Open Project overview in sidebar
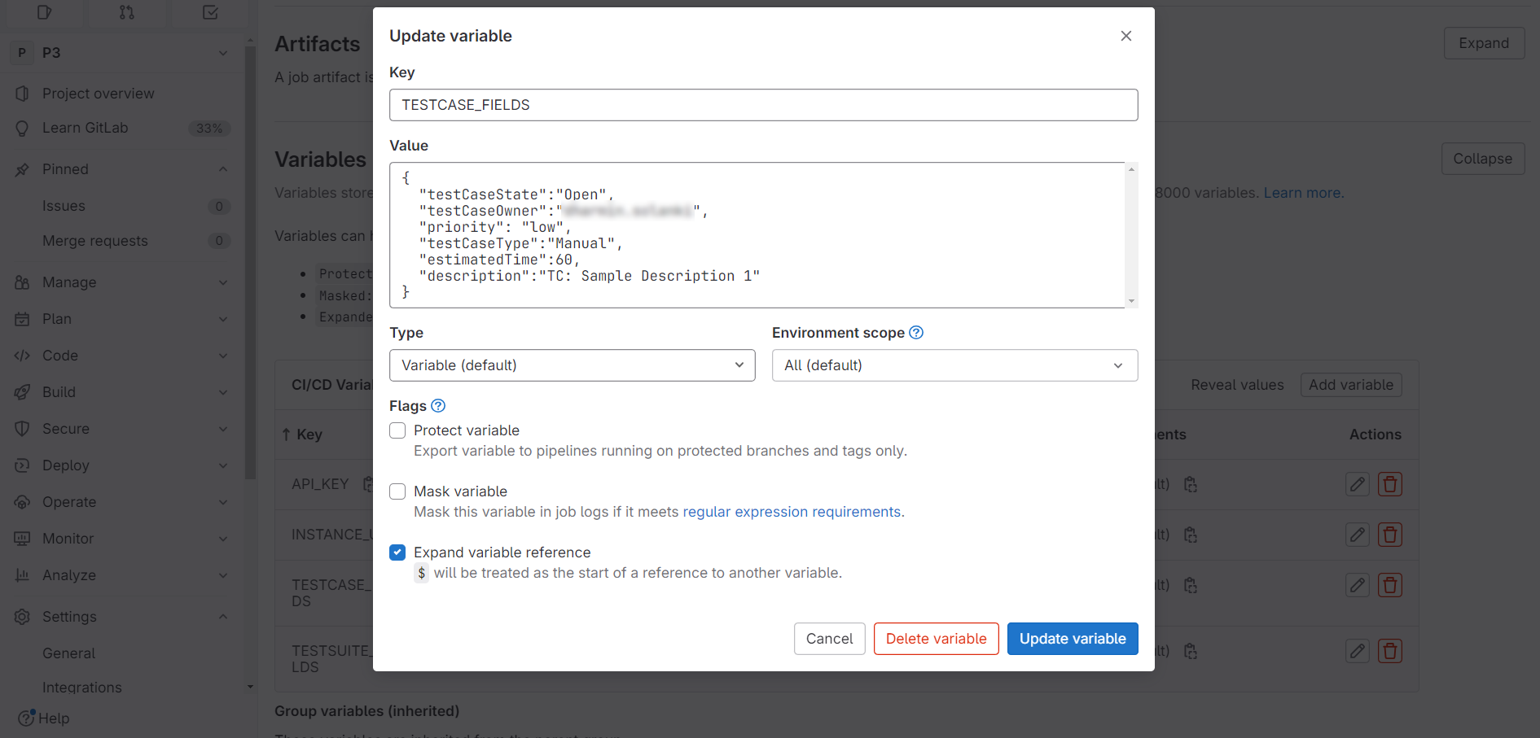This screenshot has width=1540, height=738. [x=98, y=94]
